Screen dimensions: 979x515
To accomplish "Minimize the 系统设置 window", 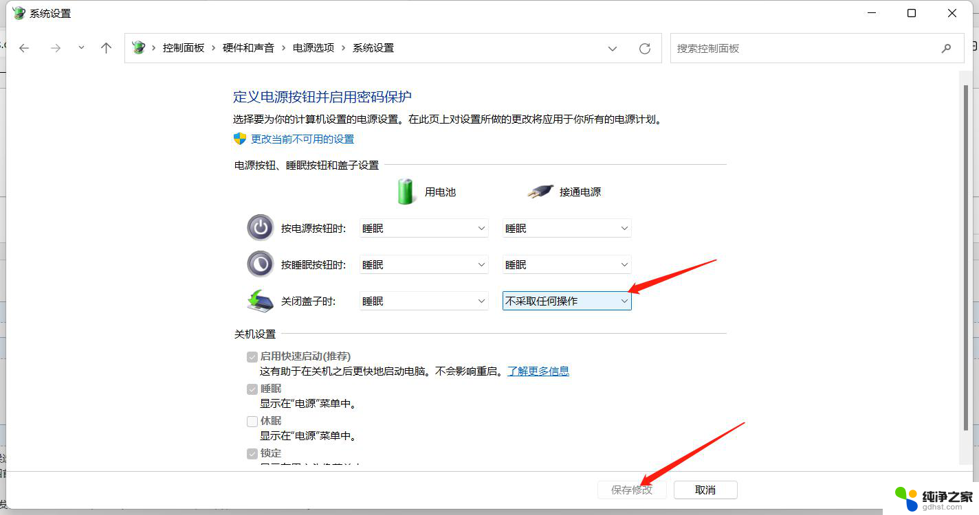I will coord(872,13).
